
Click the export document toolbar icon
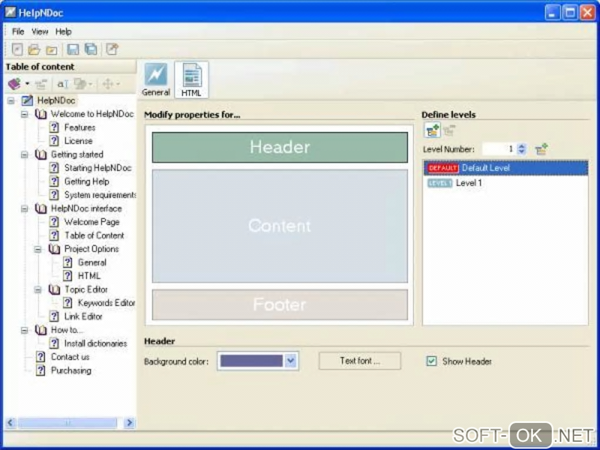pyautogui.click(x=112, y=49)
